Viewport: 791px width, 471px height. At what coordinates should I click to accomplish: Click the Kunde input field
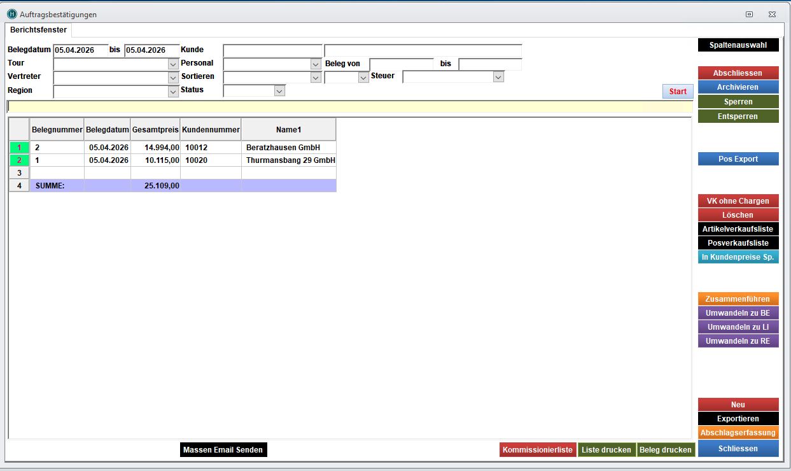[x=272, y=51]
